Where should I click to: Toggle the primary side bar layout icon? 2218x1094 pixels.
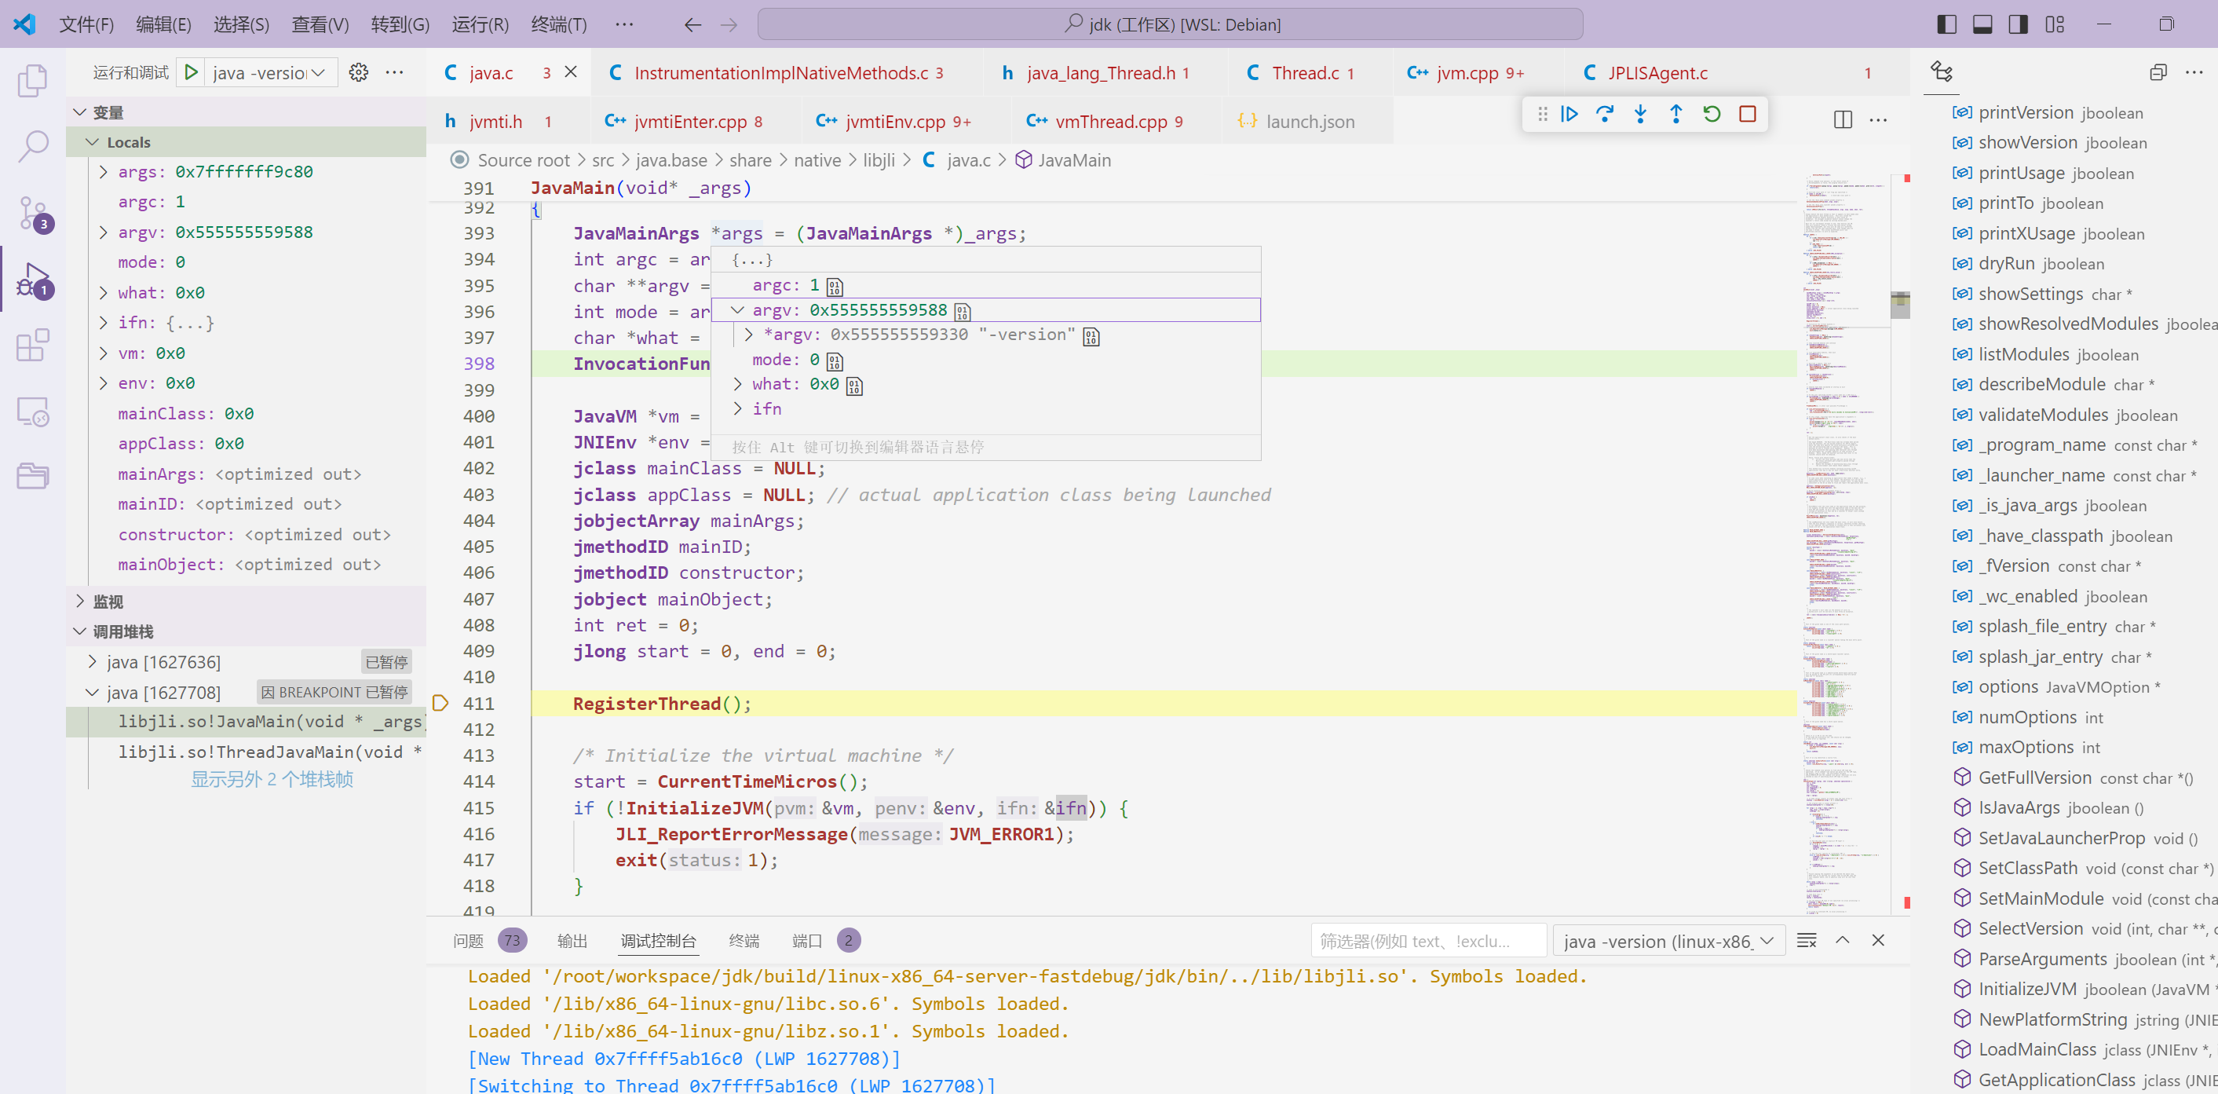tap(1946, 24)
